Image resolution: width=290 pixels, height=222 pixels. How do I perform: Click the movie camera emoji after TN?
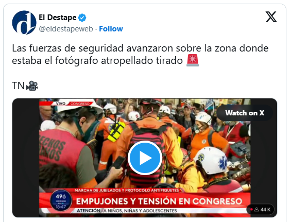coord(32,86)
